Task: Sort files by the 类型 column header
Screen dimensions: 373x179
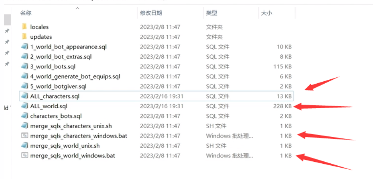Action: click(212, 13)
